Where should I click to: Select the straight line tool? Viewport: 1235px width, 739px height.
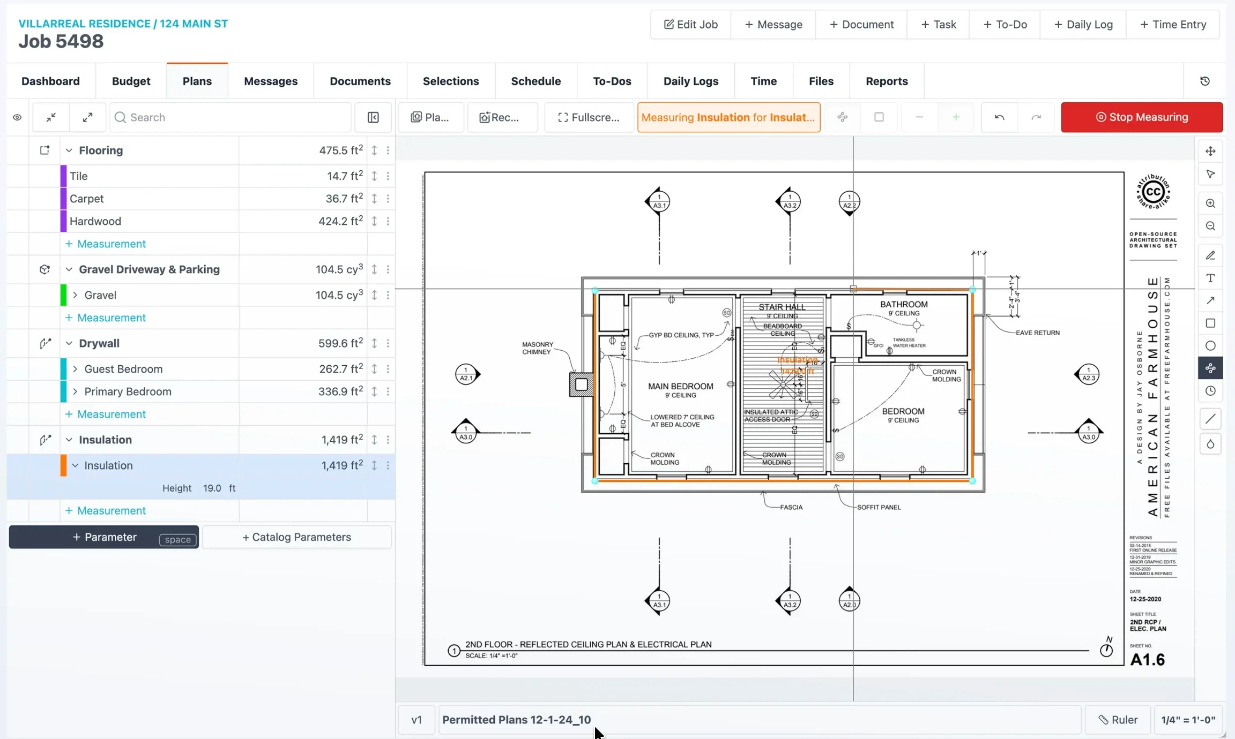pos(1210,419)
